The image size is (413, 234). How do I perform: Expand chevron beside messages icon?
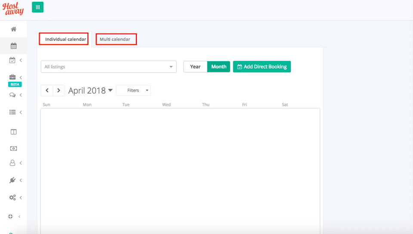21,95
